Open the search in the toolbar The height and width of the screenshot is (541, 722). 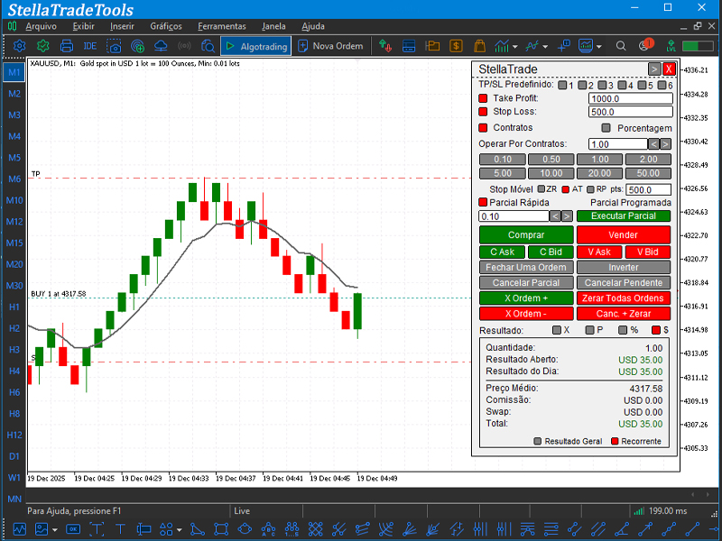pos(619,46)
